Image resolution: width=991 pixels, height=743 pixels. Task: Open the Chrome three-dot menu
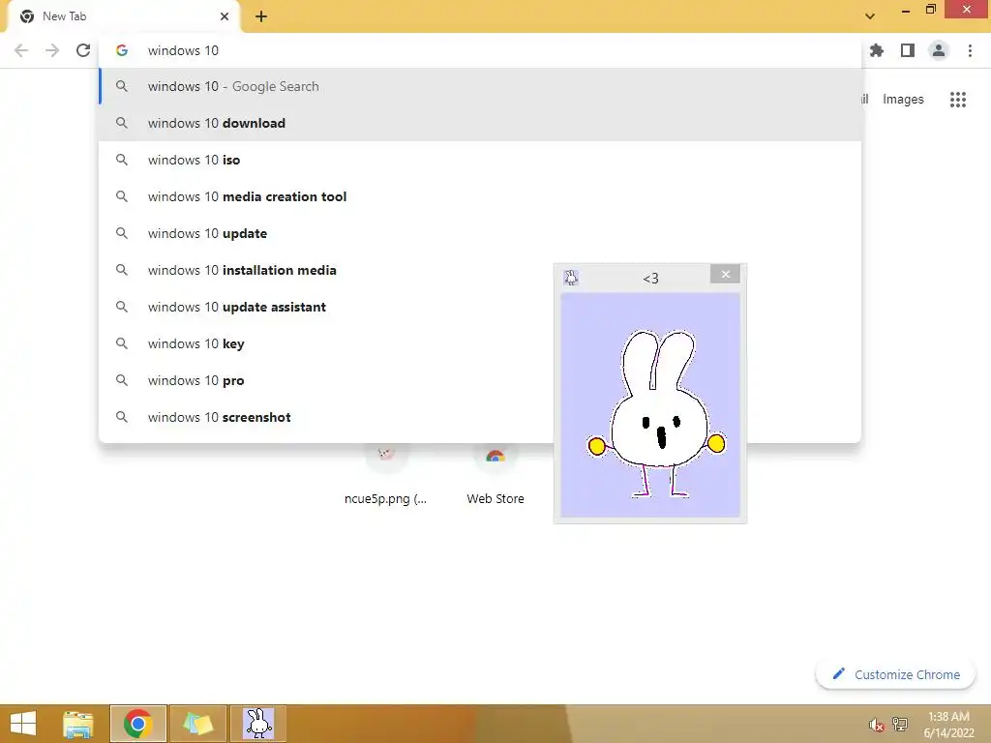coord(970,50)
